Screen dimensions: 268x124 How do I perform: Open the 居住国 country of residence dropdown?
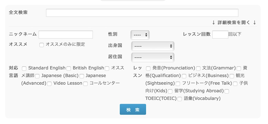coord(152,57)
